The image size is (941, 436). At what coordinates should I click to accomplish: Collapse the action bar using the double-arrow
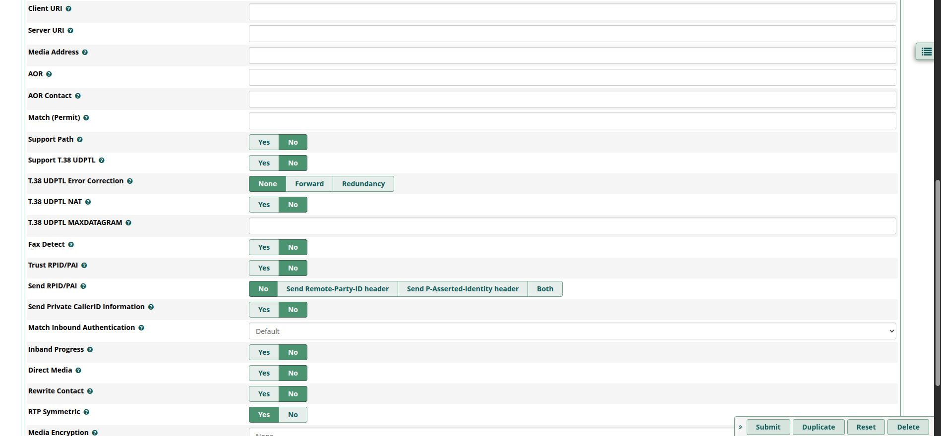pyautogui.click(x=740, y=427)
